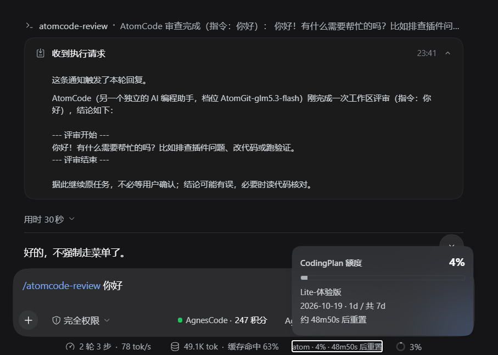Click the 3% label in status bar
Viewport: 498px width, 355px height.
(x=416, y=347)
